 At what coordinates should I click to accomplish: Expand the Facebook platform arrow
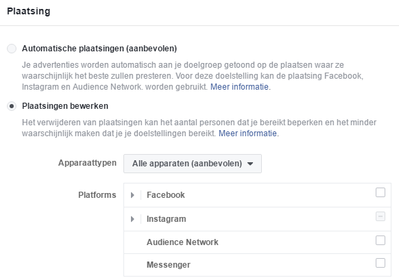pos(132,195)
